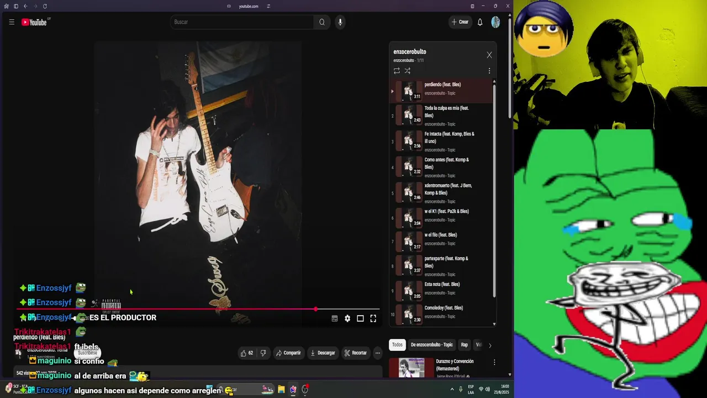Play 'xdentromuerto' playlist item

pos(442,193)
